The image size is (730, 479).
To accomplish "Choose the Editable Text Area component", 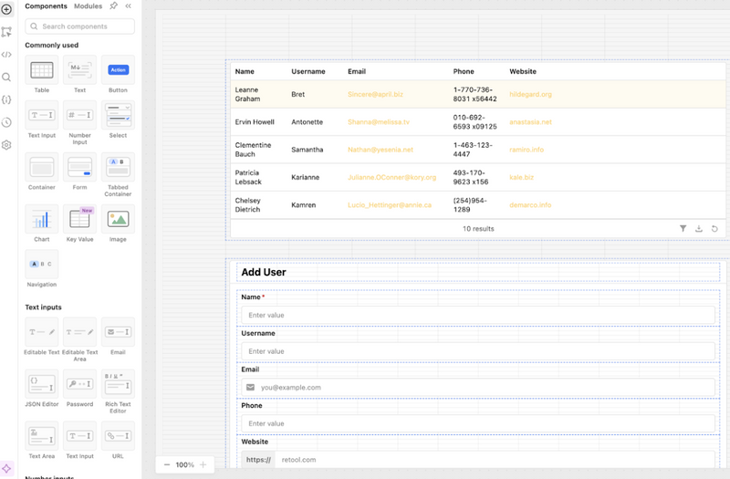I will coord(79,339).
